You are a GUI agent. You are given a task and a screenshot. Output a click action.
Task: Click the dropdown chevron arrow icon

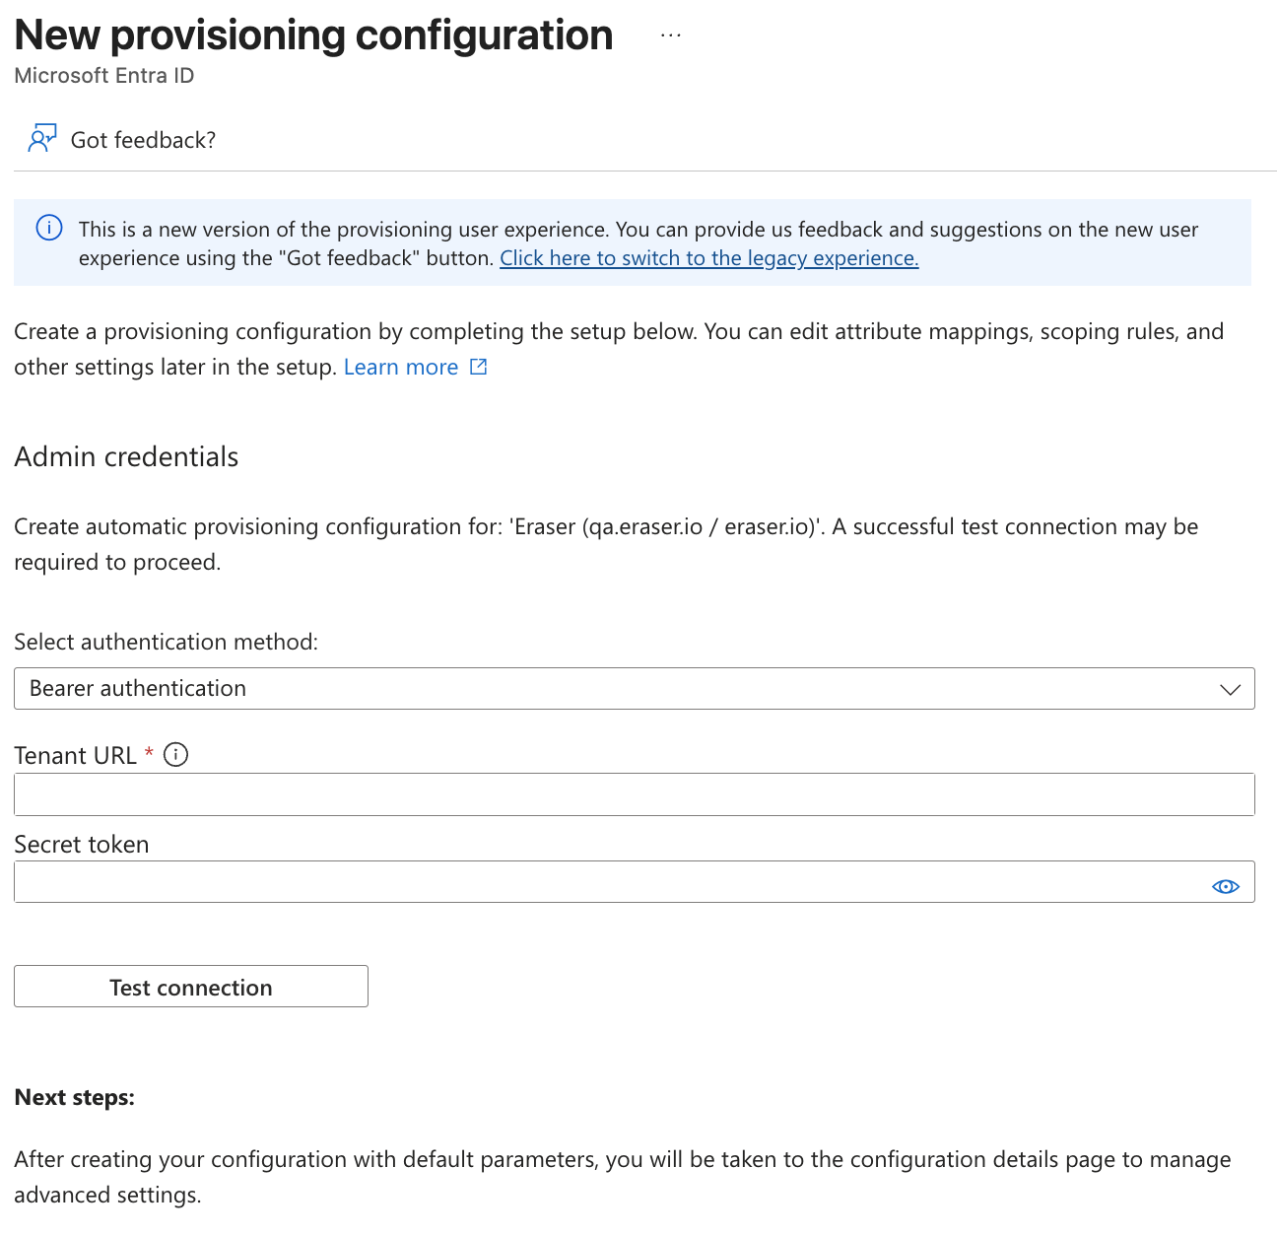pos(1230,689)
